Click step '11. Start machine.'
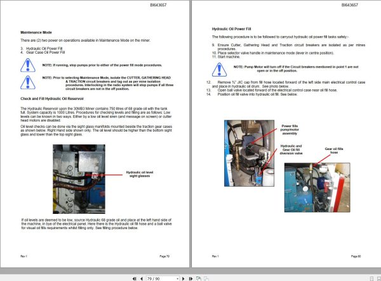The width and height of the screenshot is (381, 281). tap(226, 57)
